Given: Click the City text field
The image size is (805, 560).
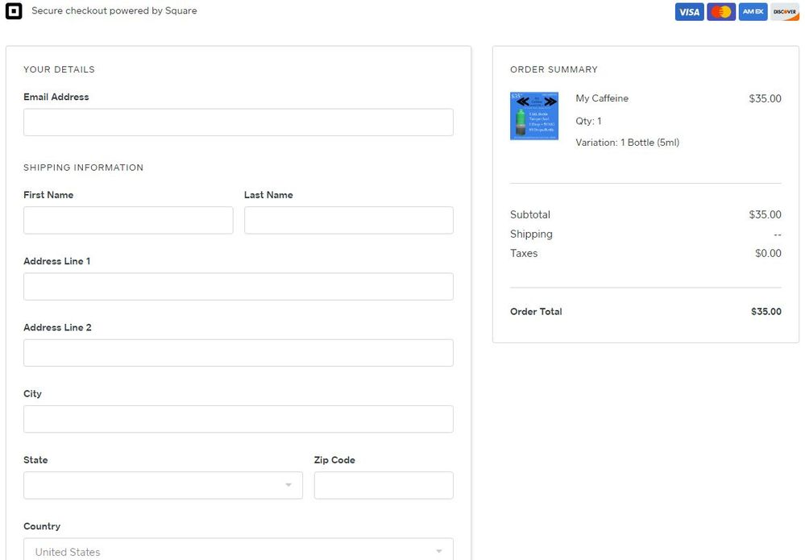Looking at the screenshot, I should pyautogui.click(x=238, y=419).
